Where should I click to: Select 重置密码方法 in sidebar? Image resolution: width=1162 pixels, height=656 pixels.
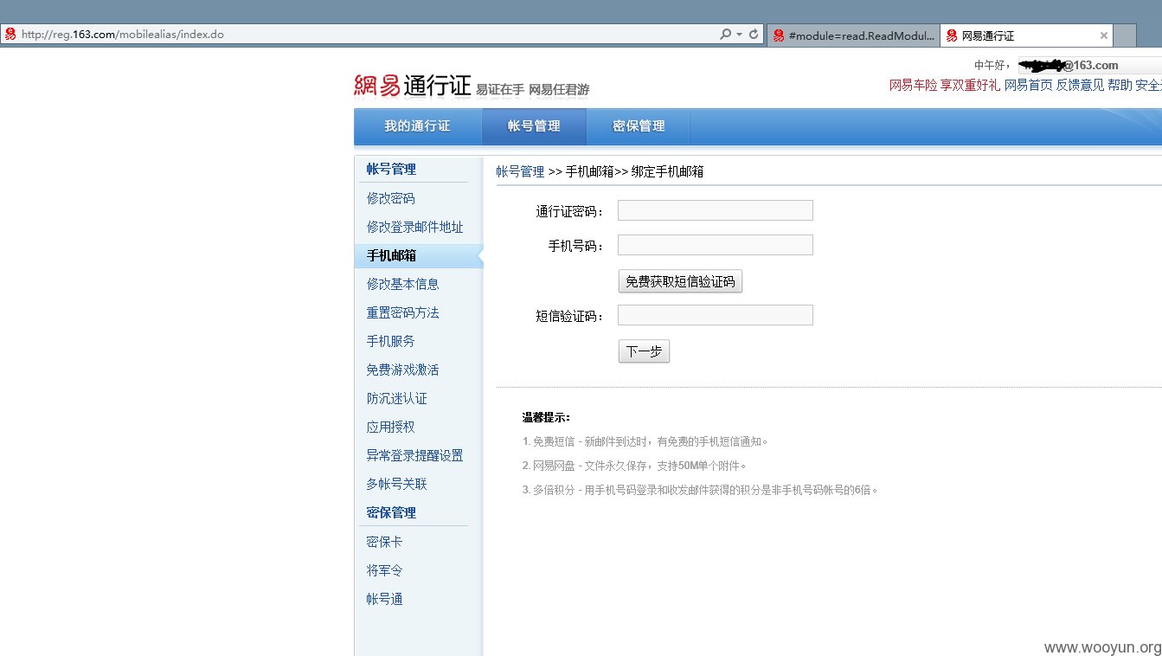tap(402, 312)
